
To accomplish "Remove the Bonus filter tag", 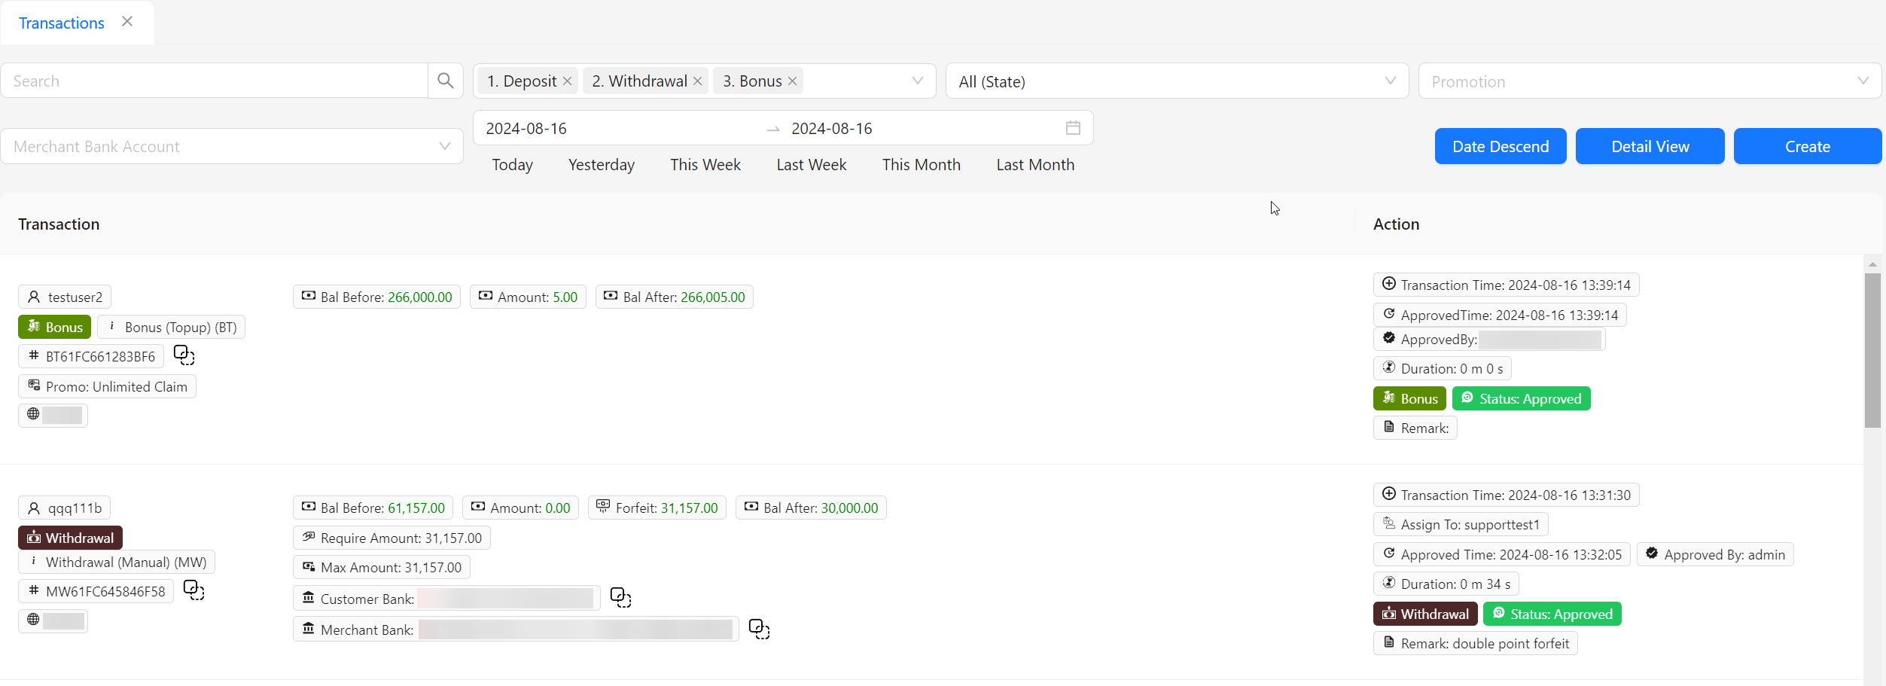I will click(x=791, y=81).
